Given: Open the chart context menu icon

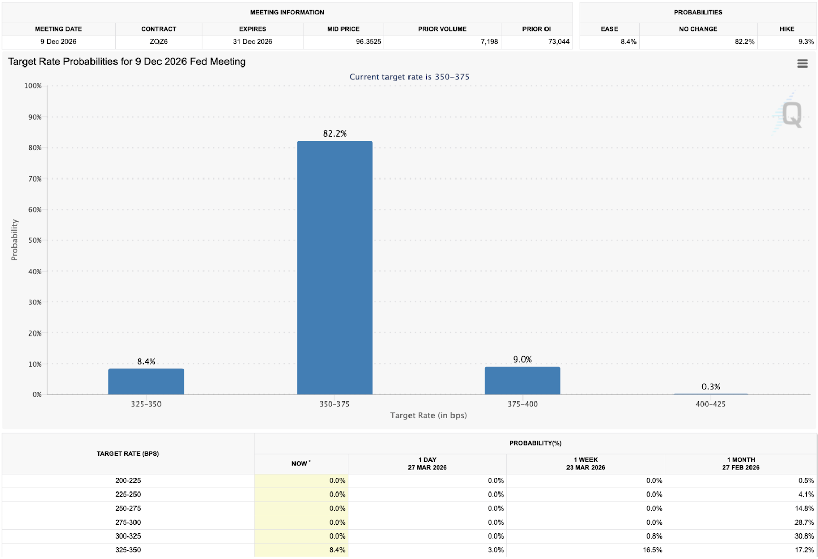Looking at the screenshot, I should (802, 63).
